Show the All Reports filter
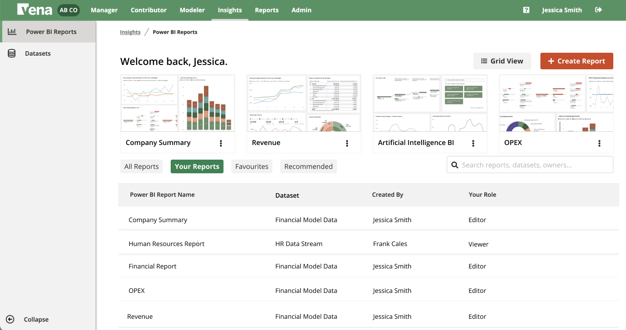This screenshot has height=330, width=626. (x=141, y=166)
